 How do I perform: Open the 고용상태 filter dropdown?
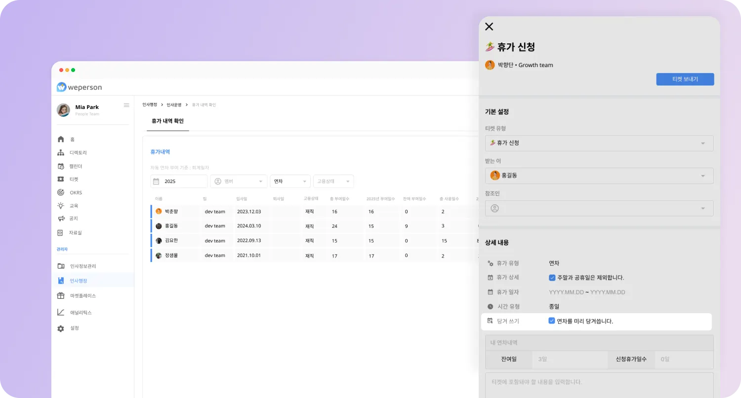[x=333, y=181]
